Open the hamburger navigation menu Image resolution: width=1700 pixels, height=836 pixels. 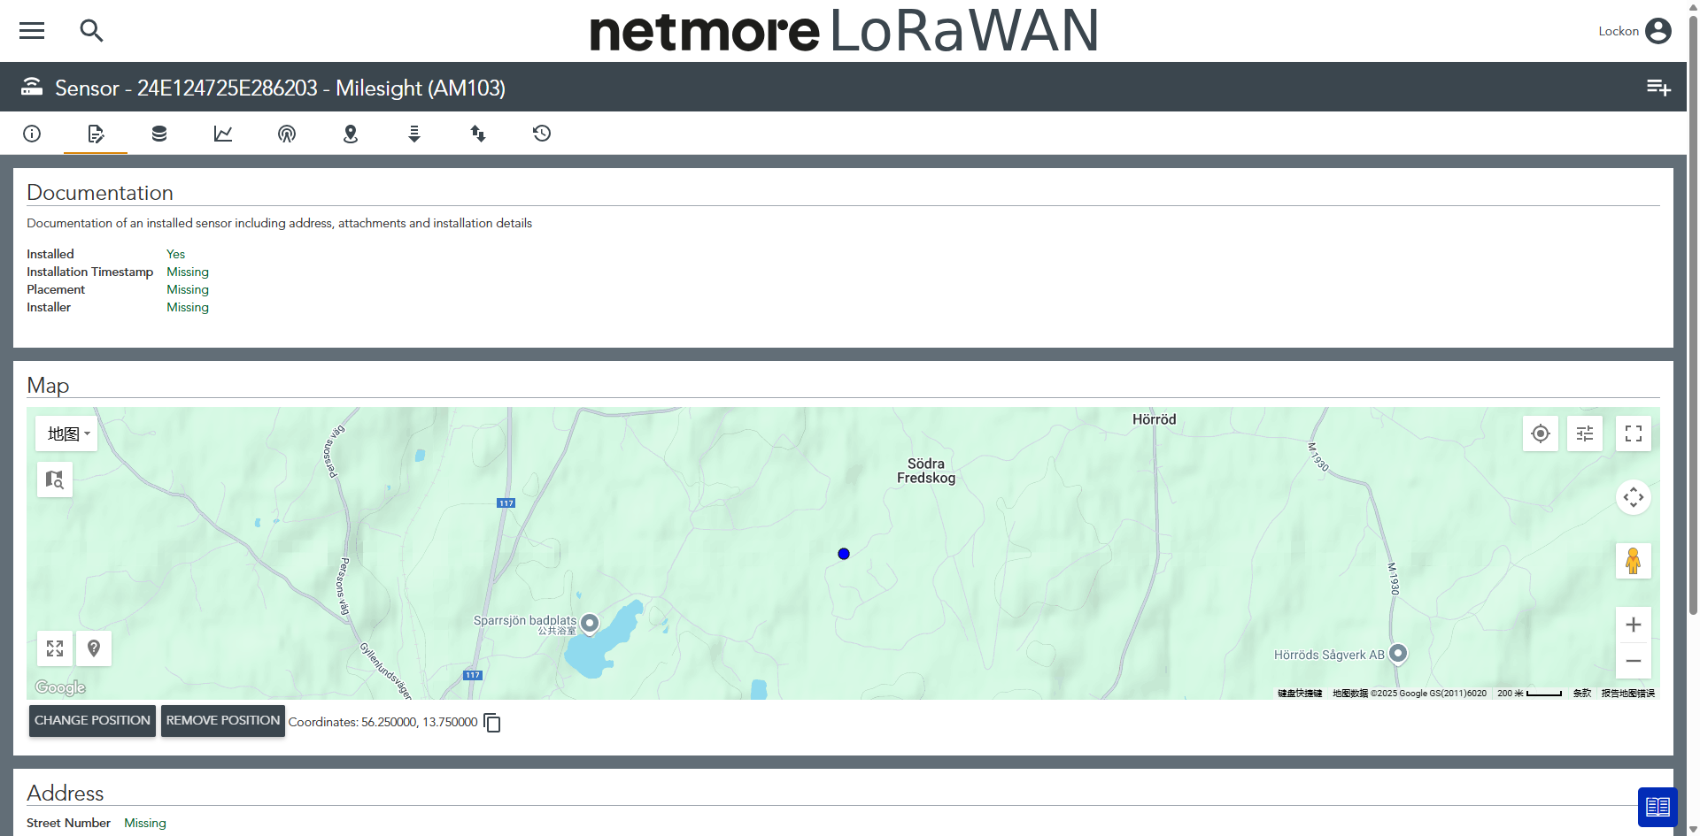point(32,31)
